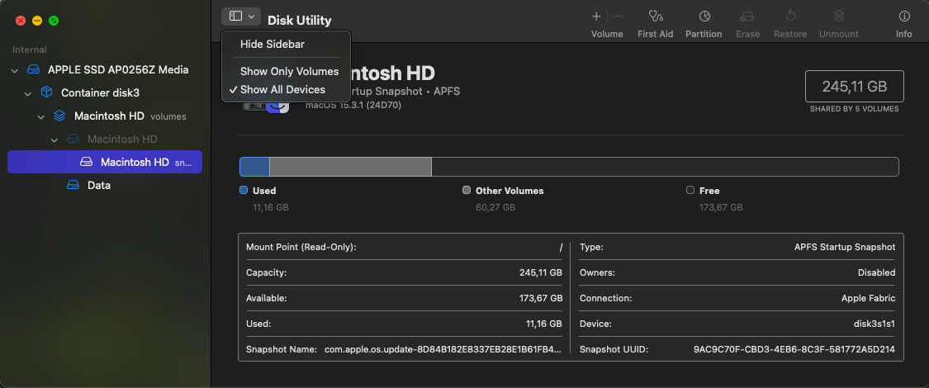Click SHARED BY 5 VOLUMES label
The image size is (929, 388).
point(855,109)
